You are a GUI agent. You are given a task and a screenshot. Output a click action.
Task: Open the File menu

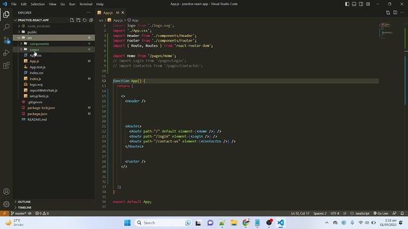(14, 4)
